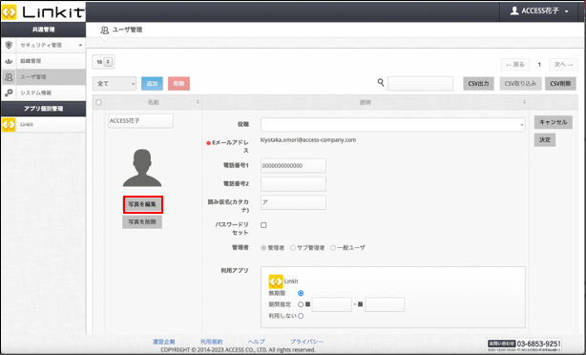The image size is (586, 355).
Task: Click the ユーザ管理 person icon in sidebar
Action: [9, 77]
